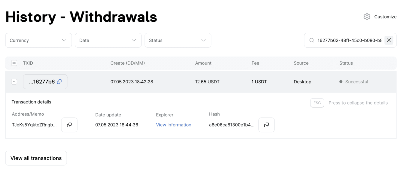This screenshot has width=400, height=174.
Task: Open the Currency filter dropdown
Action: (38, 40)
